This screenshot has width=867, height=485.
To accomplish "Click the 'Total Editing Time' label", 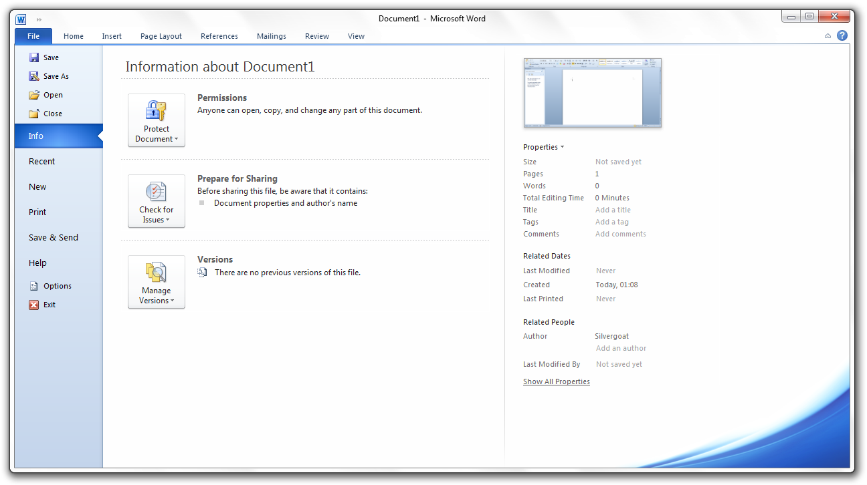I will click(x=553, y=198).
